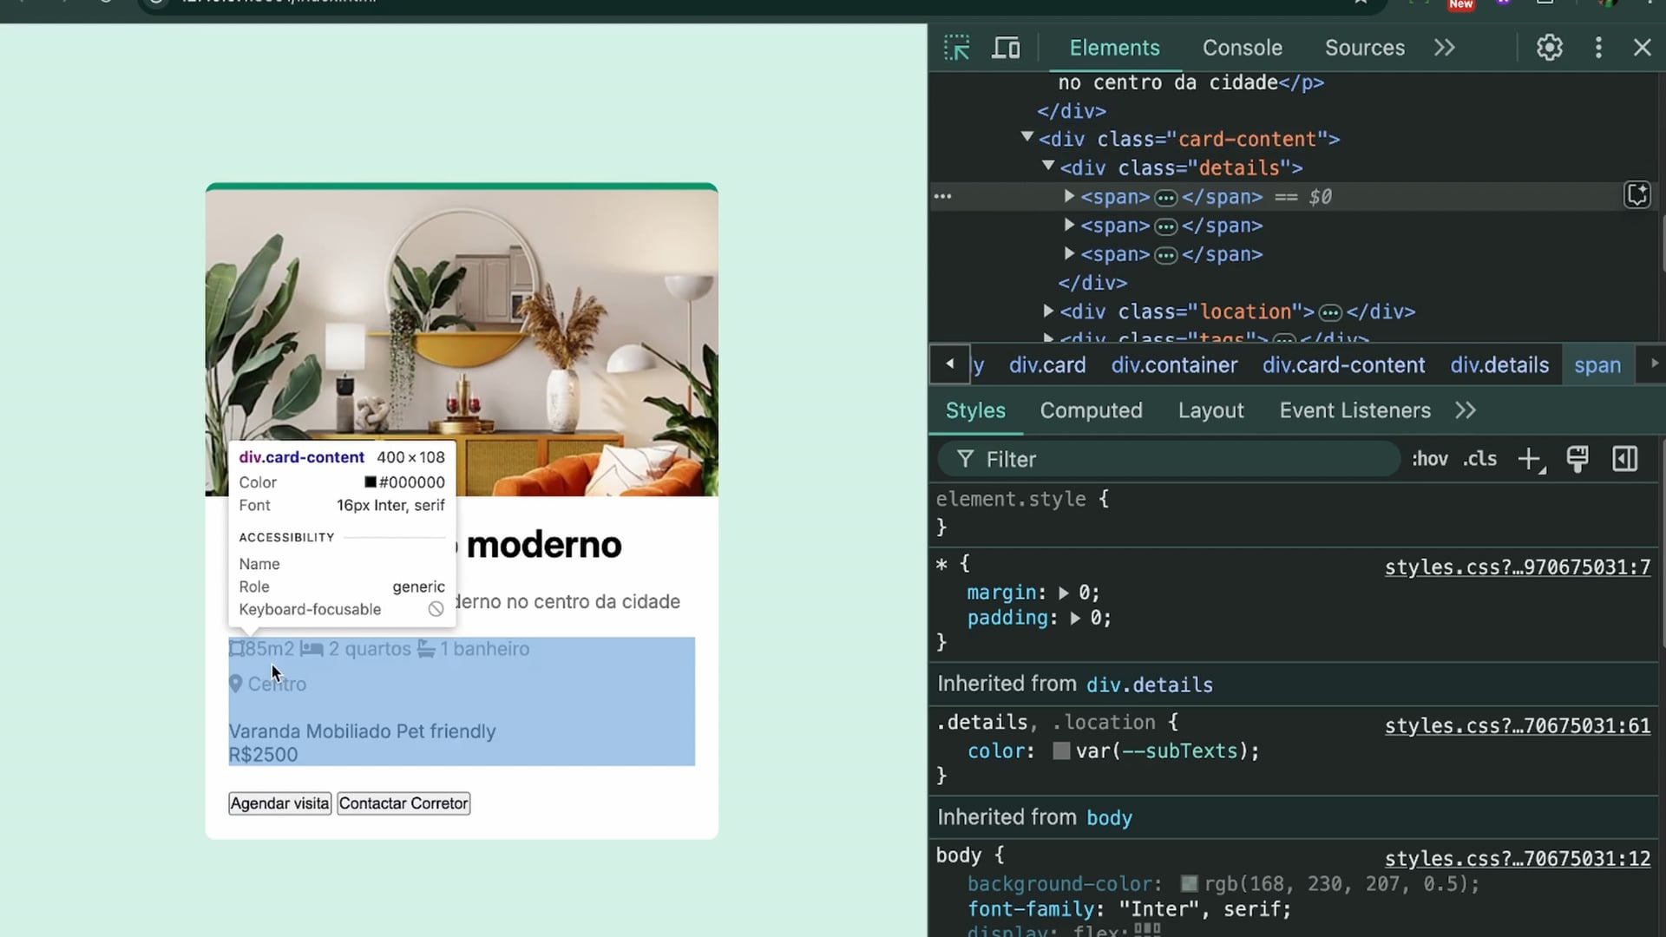The height and width of the screenshot is (937, 1666).
Task: Activate the inspect element picker tool
Action: (956, 48)
